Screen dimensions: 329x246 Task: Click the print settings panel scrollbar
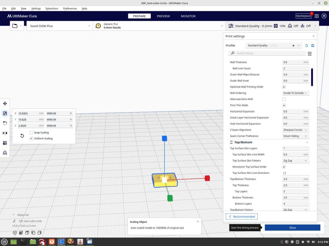[312, 77]
